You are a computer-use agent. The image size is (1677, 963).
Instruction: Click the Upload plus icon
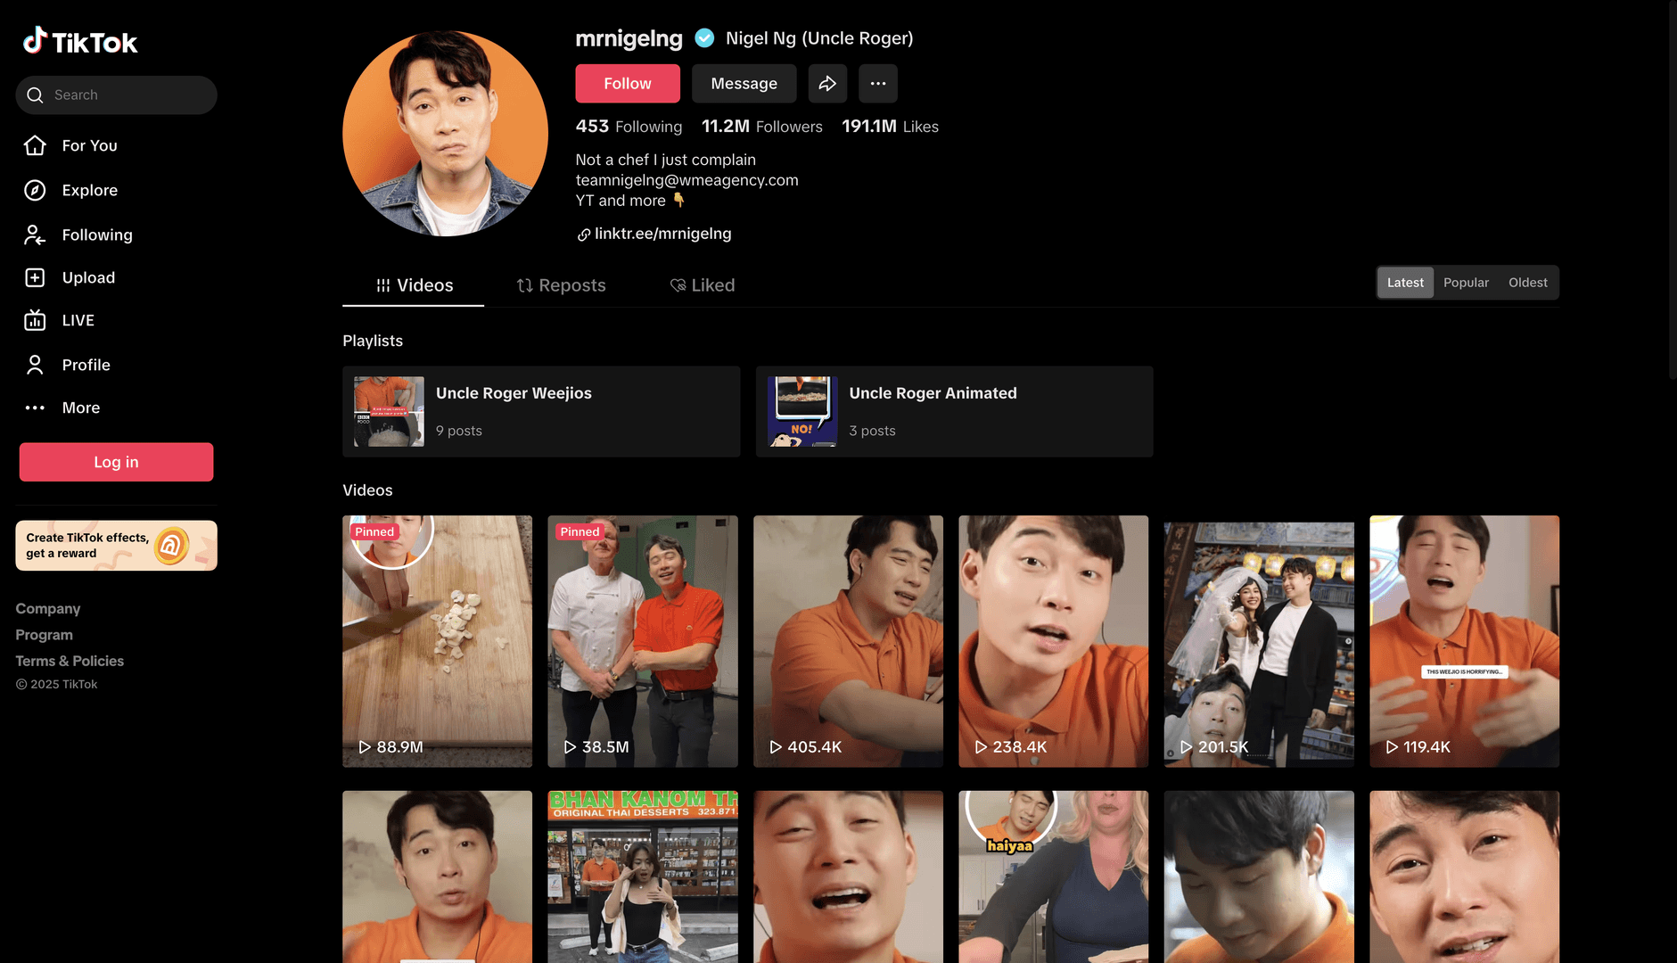pyautogui.click(x=35, y=277)
